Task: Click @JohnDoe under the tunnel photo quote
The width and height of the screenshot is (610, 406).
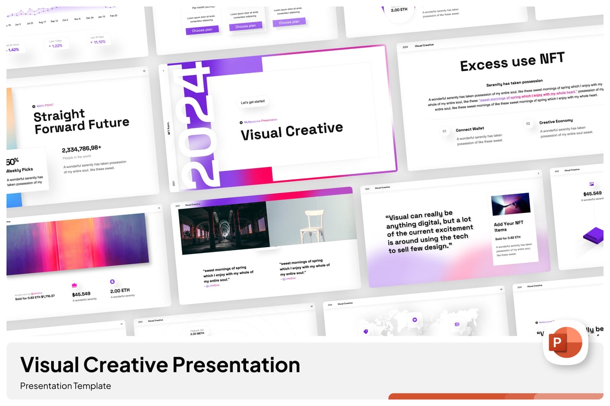Action: [x=212, y=286]
